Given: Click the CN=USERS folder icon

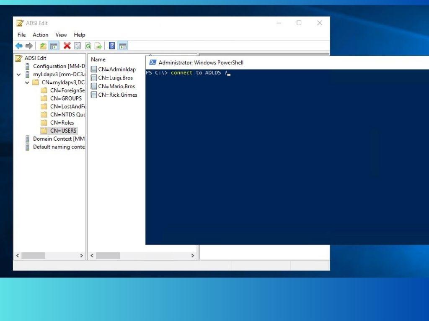Looking at the screenshot, I should coord(44,131).
